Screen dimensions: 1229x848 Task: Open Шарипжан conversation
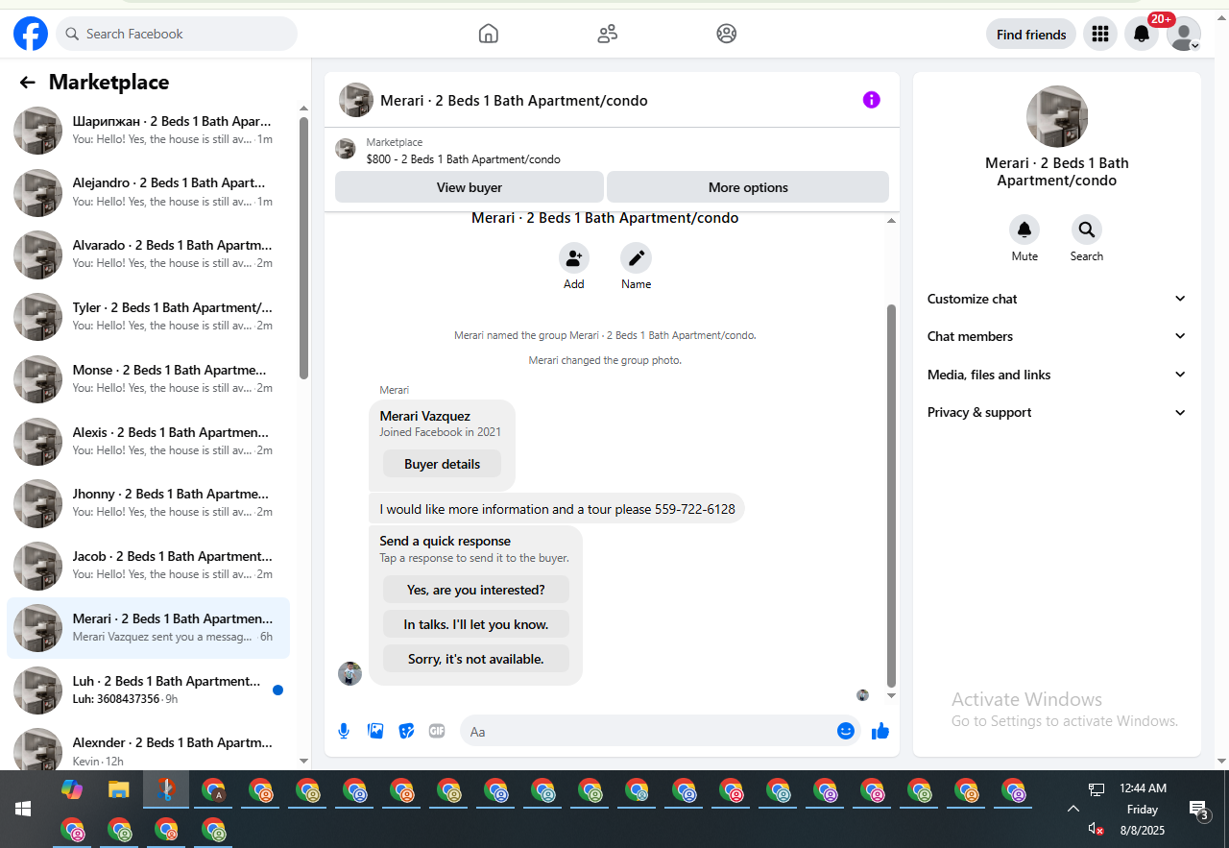pyautogui.click(x=148, y=131)
